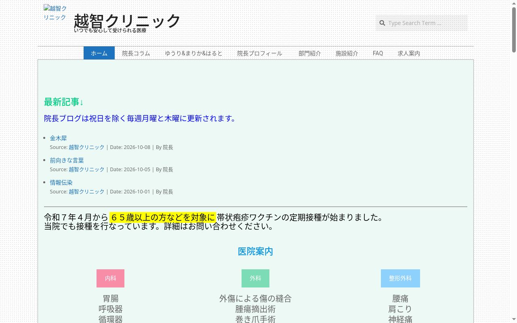
Task: Click the Date: 2026-10-08 text
Action: click(x=130, y=147)
